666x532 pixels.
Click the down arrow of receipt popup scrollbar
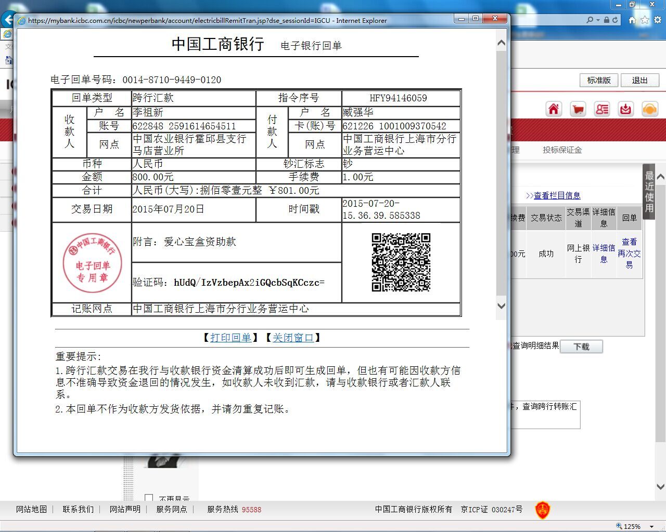[x=501, y=306]
